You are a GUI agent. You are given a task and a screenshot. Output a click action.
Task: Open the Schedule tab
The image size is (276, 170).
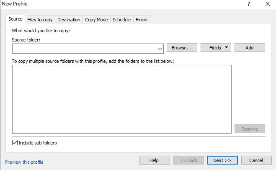click(x=122, y=20)
